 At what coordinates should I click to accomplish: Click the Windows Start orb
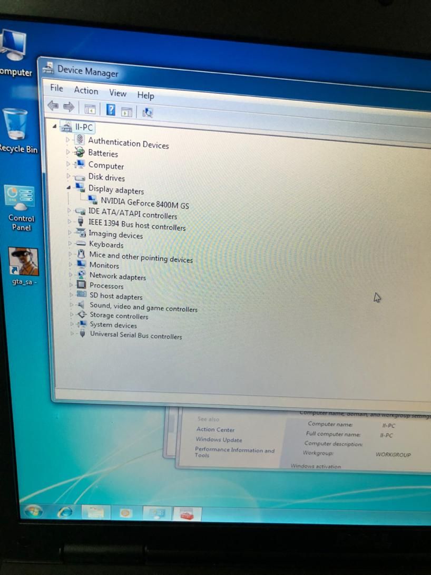34,511
